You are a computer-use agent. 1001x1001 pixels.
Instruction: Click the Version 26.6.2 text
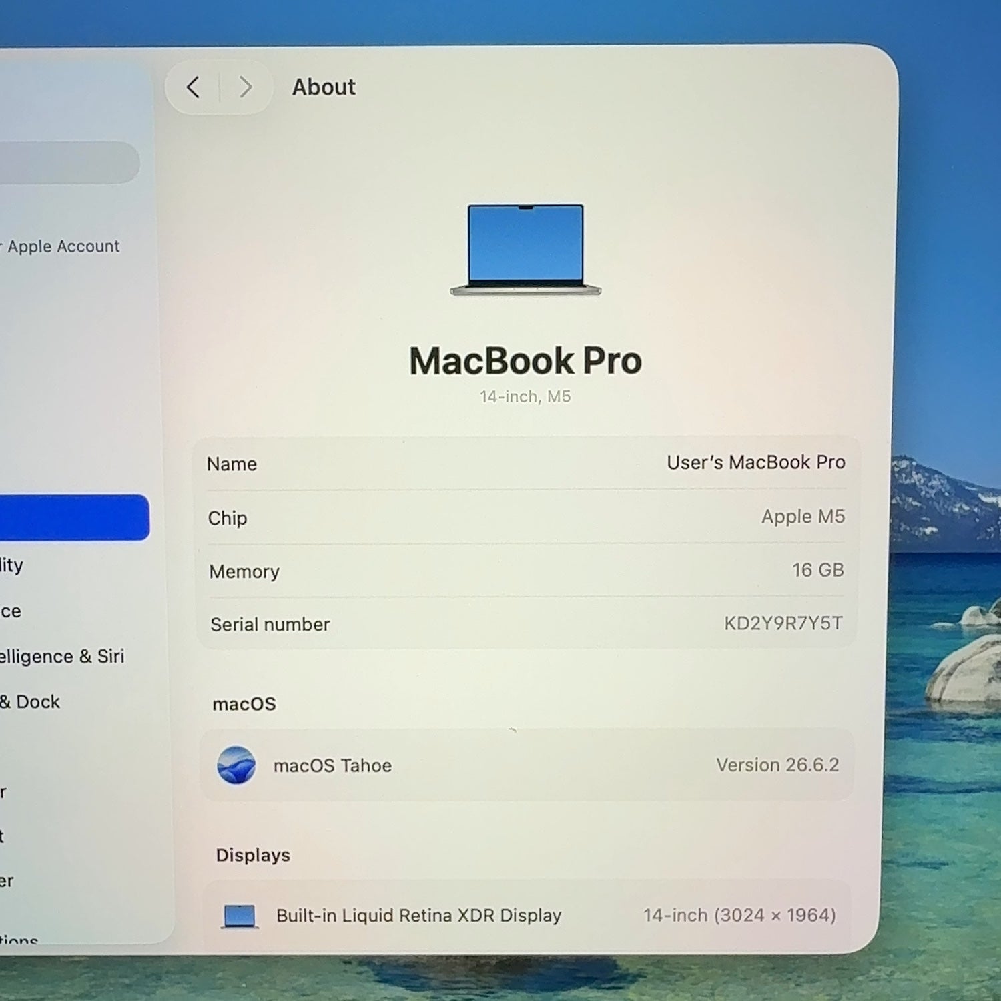click(x=777, y=765)
